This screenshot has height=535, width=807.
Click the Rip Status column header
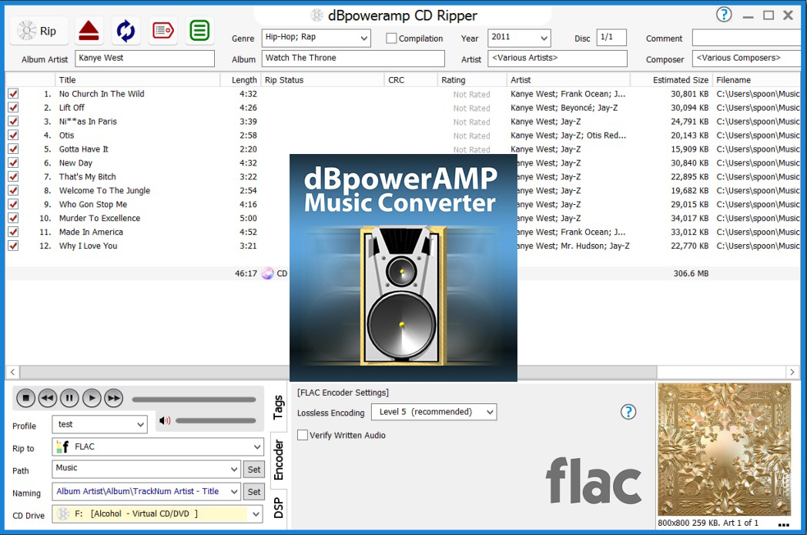[323, 80]
